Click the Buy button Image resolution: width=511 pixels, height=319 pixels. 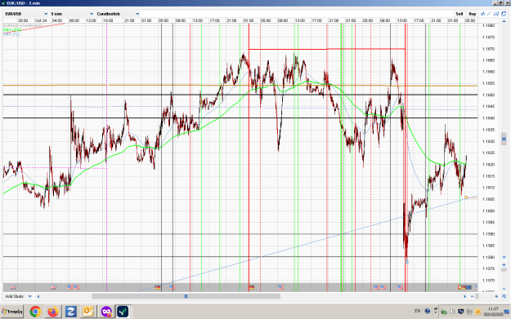pyautogui.click(x=473, y=14)
